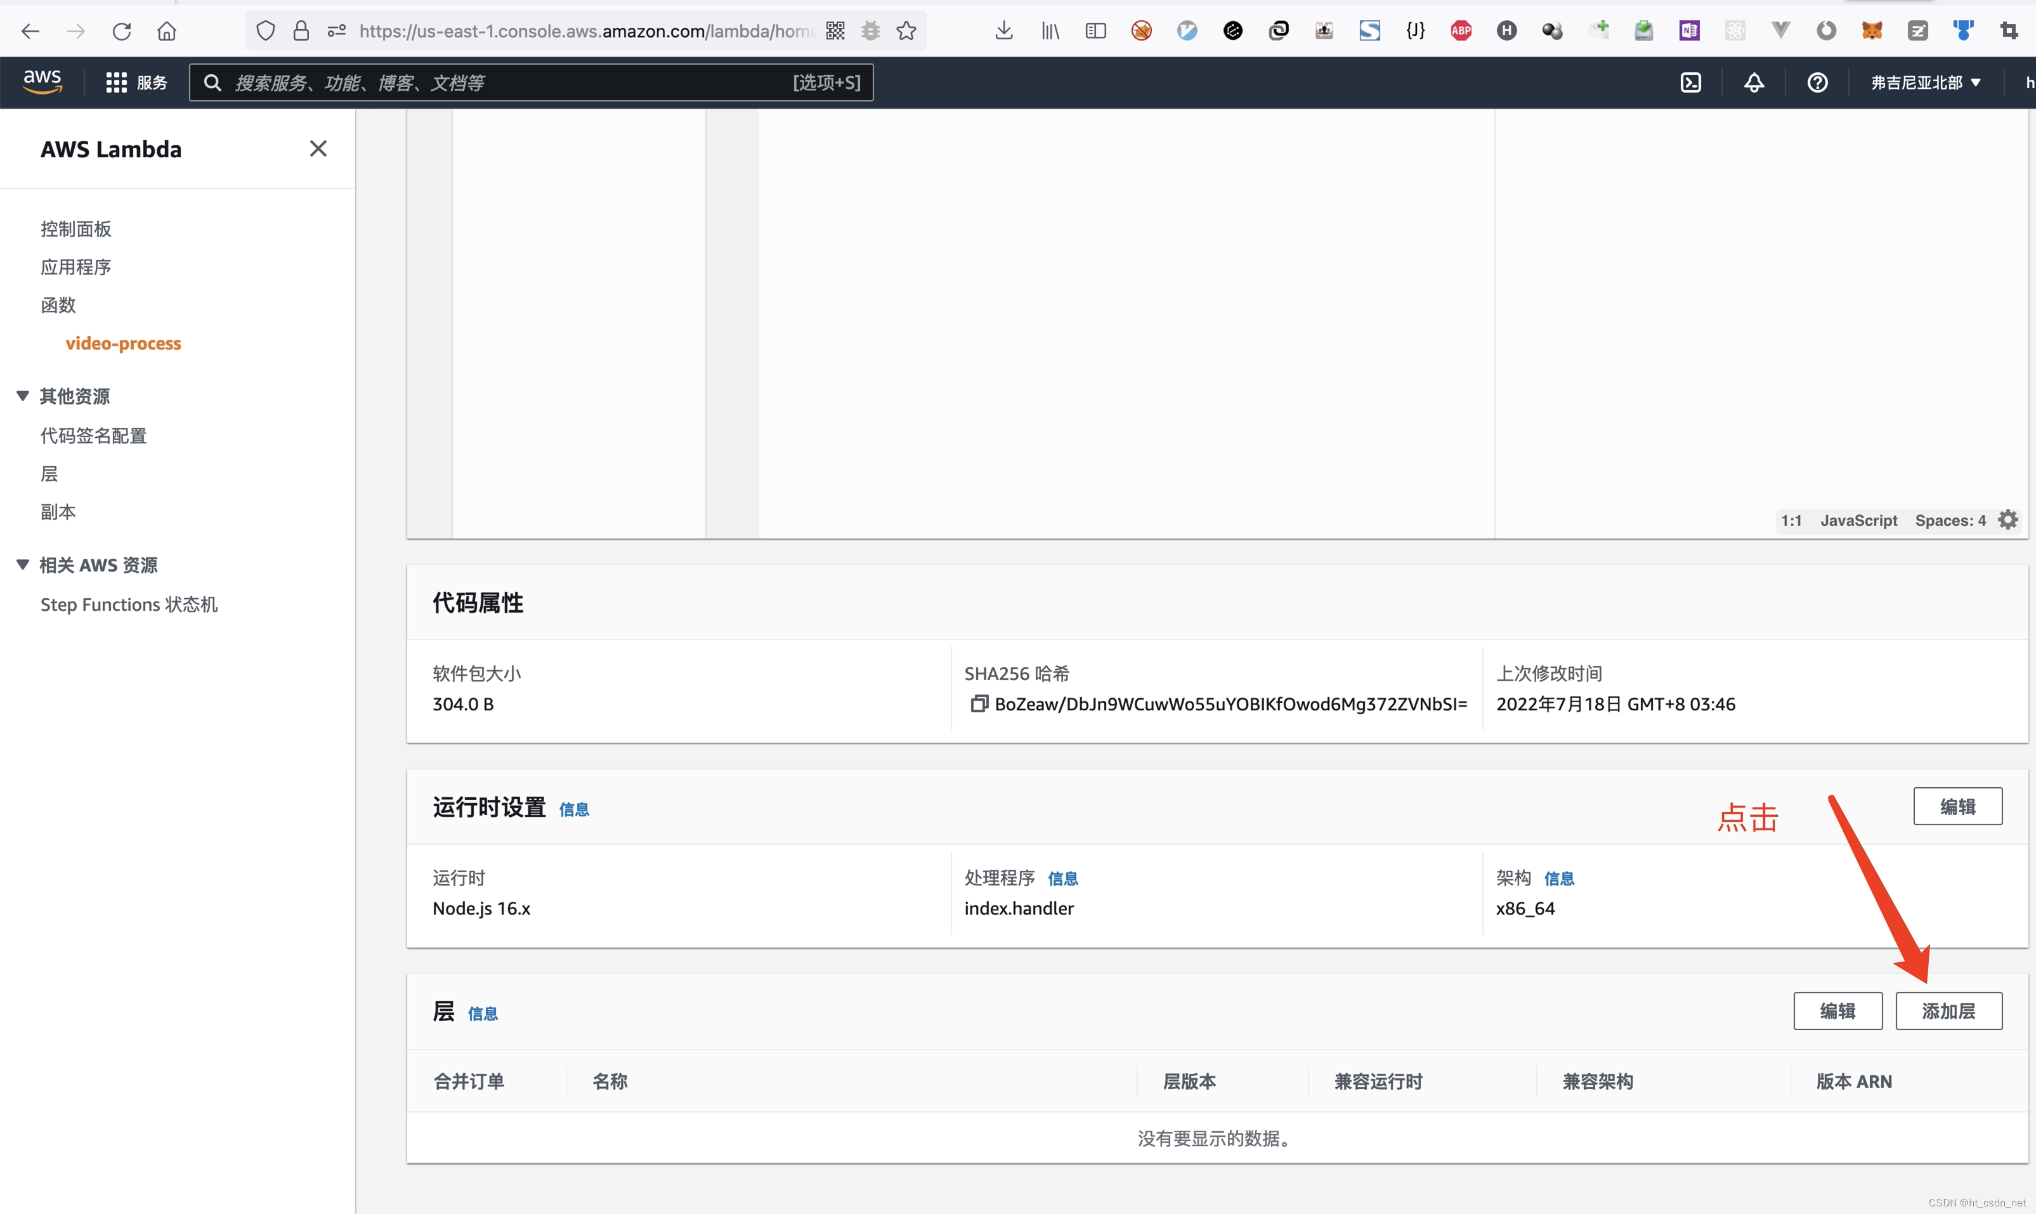
Task: Click the lock site security icon
Action: click(x=301, y=31)
